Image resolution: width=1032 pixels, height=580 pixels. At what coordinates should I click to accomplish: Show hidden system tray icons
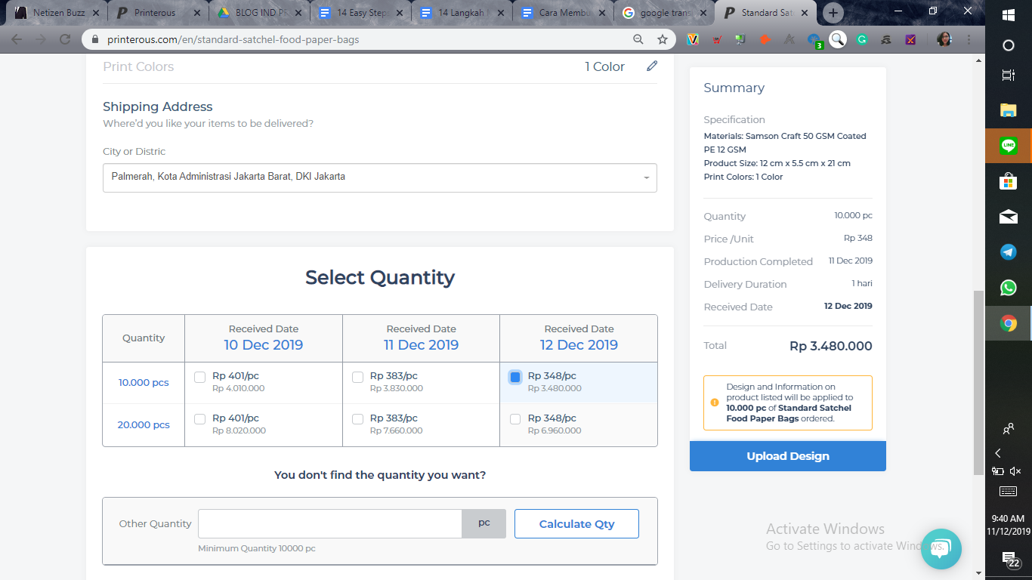998,453
